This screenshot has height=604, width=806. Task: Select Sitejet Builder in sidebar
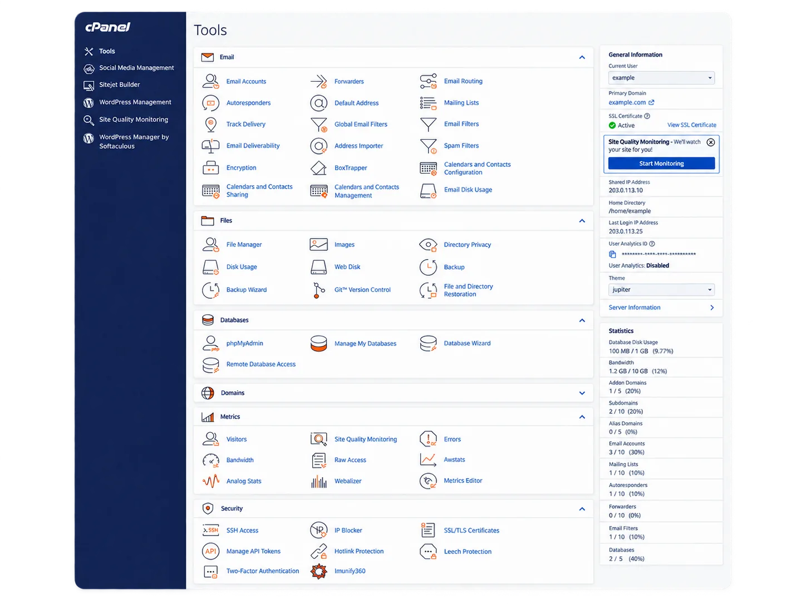pyautogui.click(x=119, y=85)
